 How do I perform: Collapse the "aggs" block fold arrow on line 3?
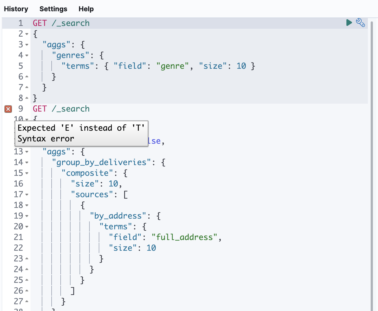tap(26, 45)
